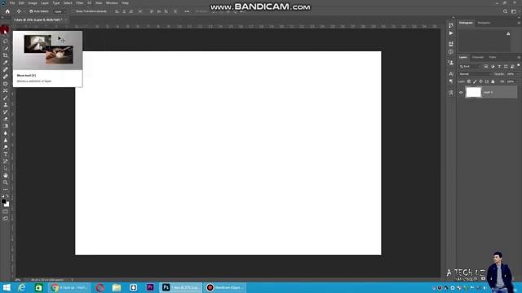This screenshot has height=293, width=522.
Task: Select the Horizontal Type tool
Action: point(6,154)
